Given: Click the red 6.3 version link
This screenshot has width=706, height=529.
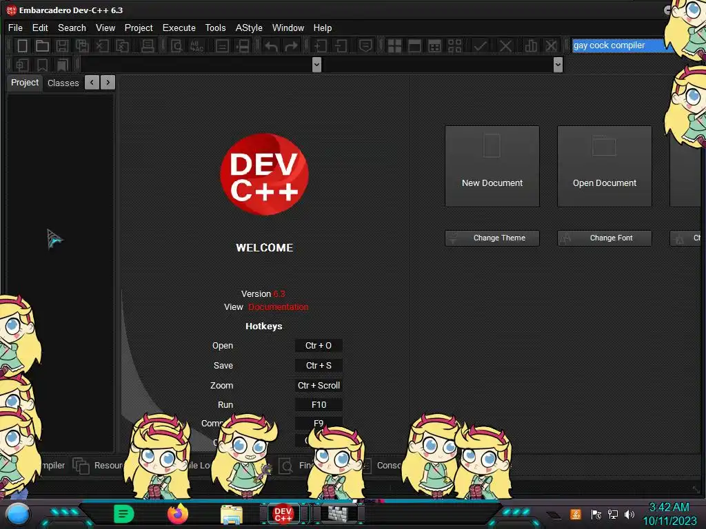Looking at the screenshot, I should (279, 293).
